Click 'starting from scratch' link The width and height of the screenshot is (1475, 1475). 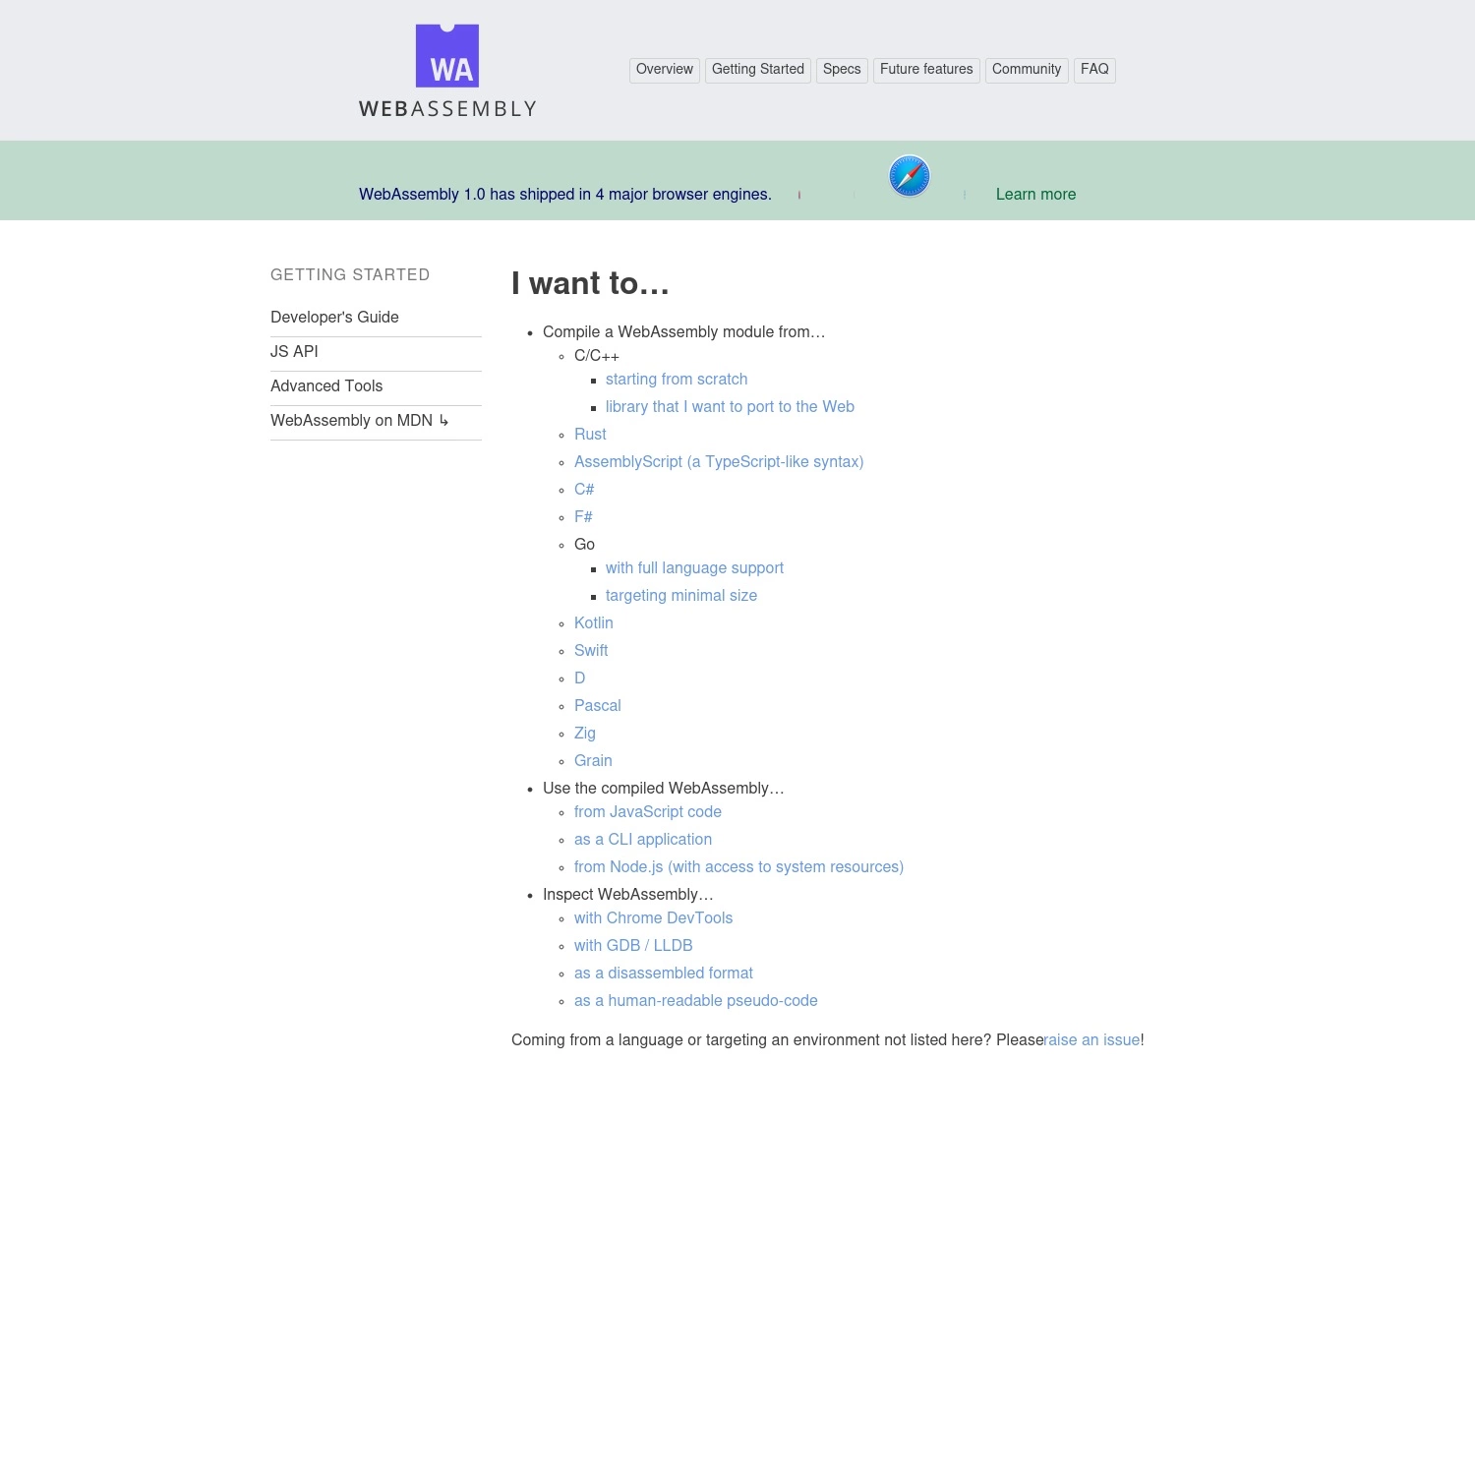677,380
